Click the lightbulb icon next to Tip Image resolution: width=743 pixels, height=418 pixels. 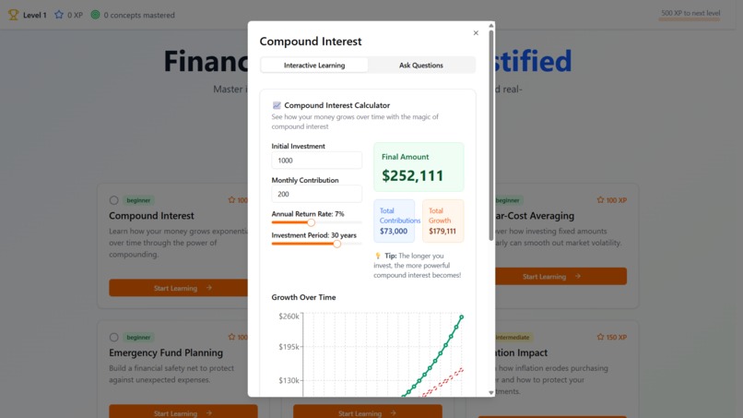click(378, 256)
